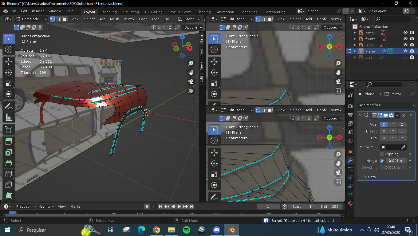This screenshot has height=236, width=418.
Task: Toggle mirror Axis Y button
Action: pyautogui.click(x=393, y=124)
